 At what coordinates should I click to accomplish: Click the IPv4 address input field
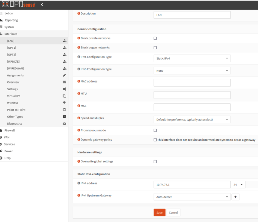[192, 185]
